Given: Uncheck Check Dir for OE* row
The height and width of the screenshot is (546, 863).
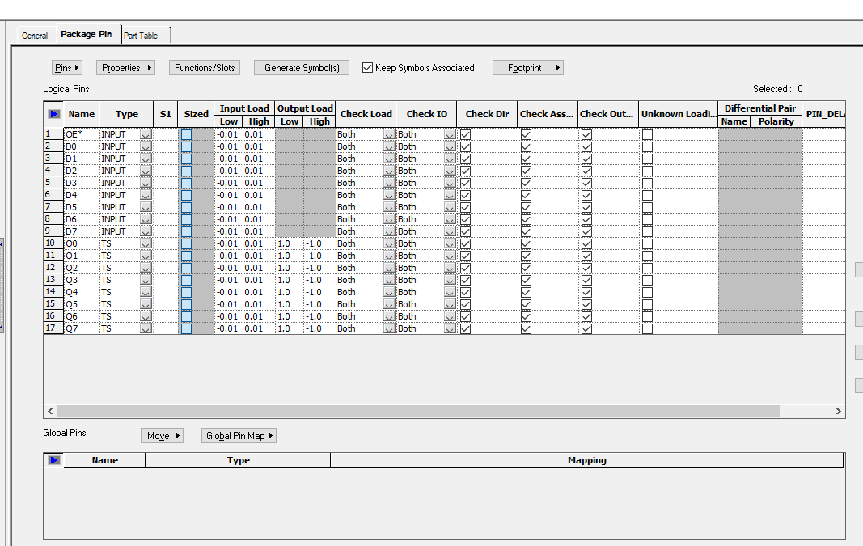Looking at the screenshot, I should (466, 134).
